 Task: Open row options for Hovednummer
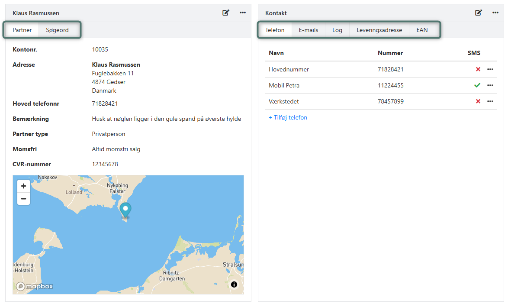pos(490,69)
